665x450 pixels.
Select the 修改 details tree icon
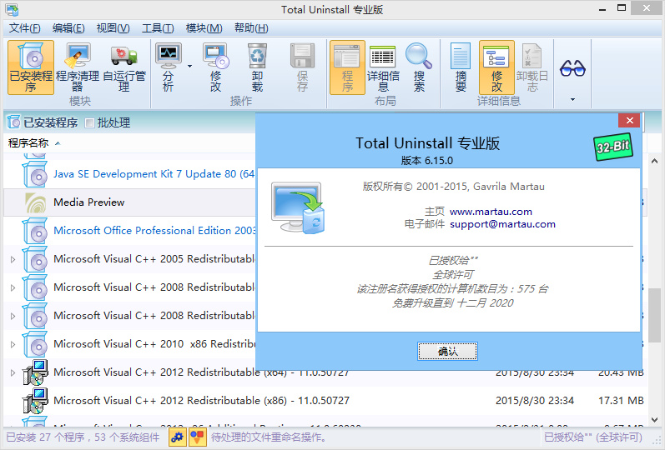click(x=496, y=67)
